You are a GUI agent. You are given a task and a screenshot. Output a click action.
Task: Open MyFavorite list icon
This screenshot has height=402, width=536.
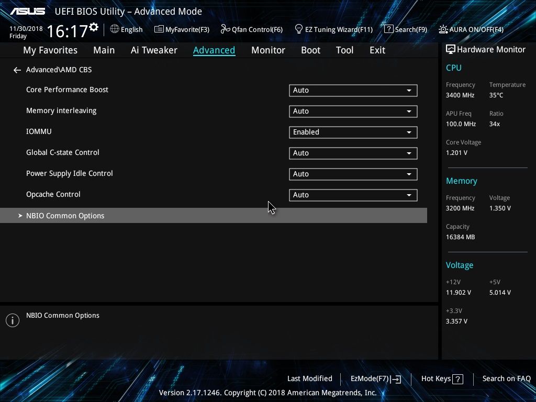coord(159,29)
